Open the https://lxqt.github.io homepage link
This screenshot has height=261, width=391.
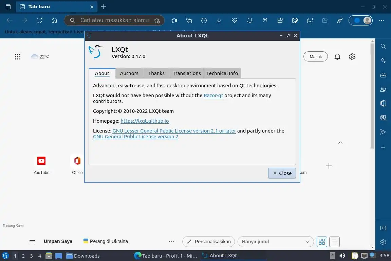pyautogui.click(x=145, y=121)
